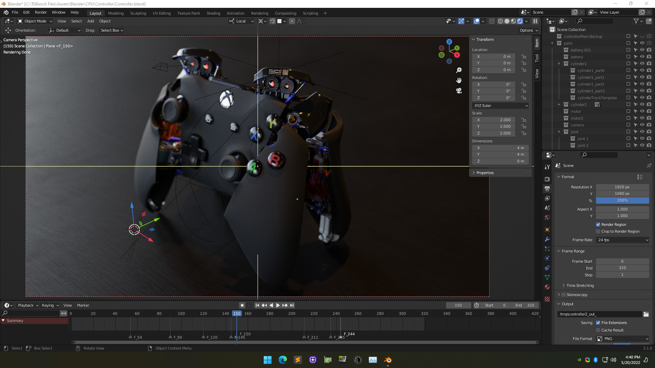Viewport: 655px width, 368px height.
Task: Open the View Layer properties icon
Action: click(547, 198)
